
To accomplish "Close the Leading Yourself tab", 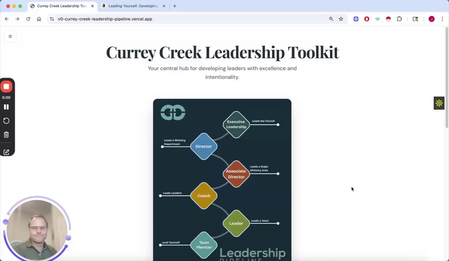I will pyautogui.click(x=164, y=6).
